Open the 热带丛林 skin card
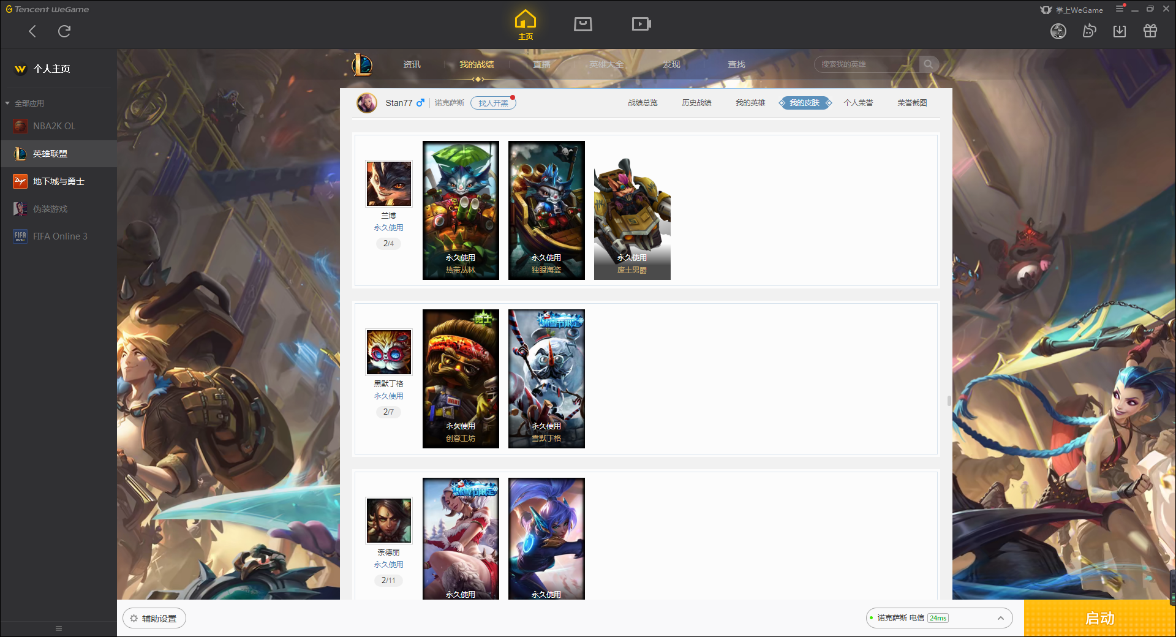This screenshot has height=637, width=1176. (x=461, y=210)
